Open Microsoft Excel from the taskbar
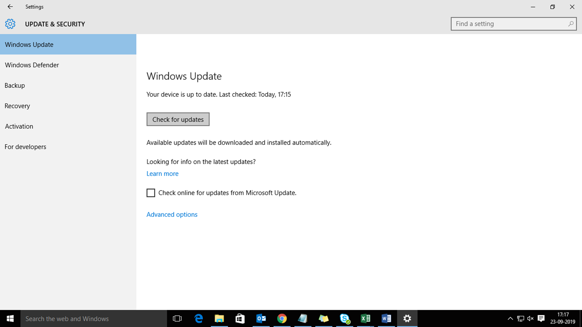 [x=365, y=318]
